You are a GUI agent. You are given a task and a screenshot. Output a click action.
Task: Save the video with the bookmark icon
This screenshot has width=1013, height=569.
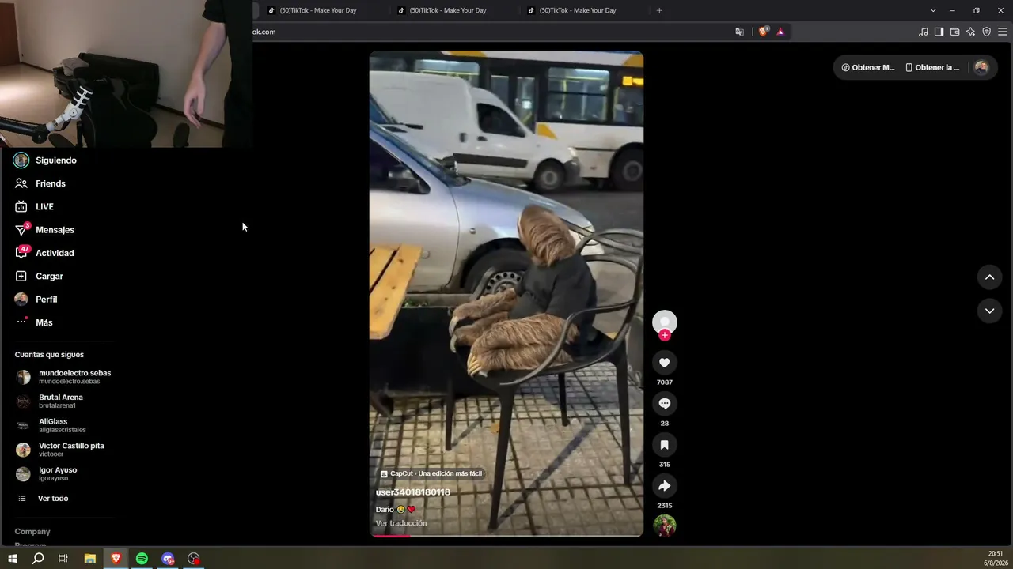point(664,445)
